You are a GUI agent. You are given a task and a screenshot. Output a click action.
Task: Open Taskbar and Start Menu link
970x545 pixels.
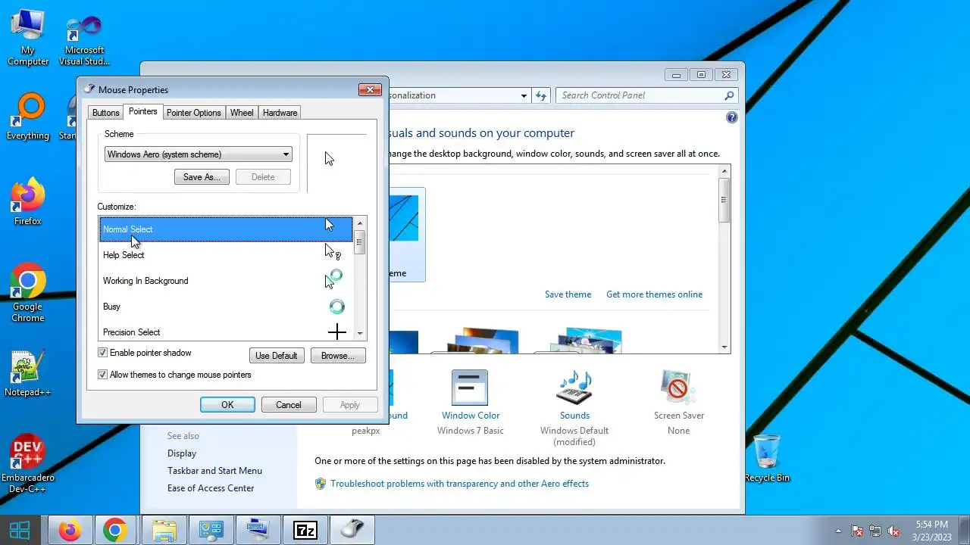(x=214, y=471)
